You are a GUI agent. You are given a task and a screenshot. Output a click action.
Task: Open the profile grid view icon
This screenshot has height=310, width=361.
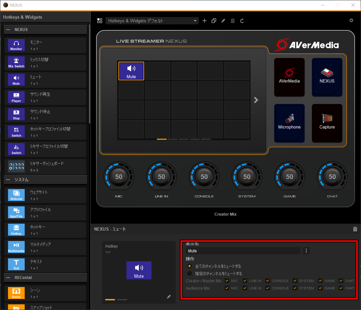[x=100, y=21]
